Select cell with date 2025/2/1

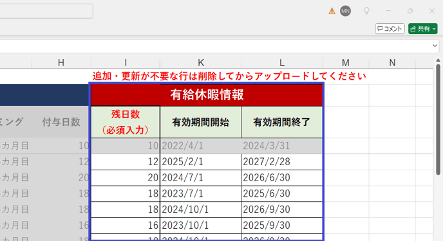tap(201, 162)
